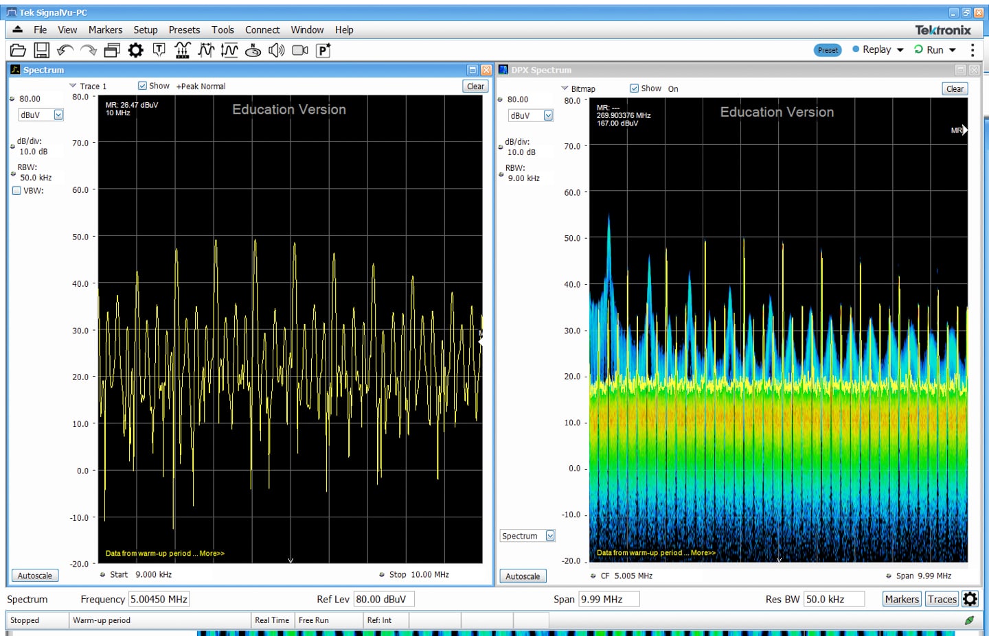Open the Help menu
The width and height of the screenshot is (989, 636).
point(344,30)
